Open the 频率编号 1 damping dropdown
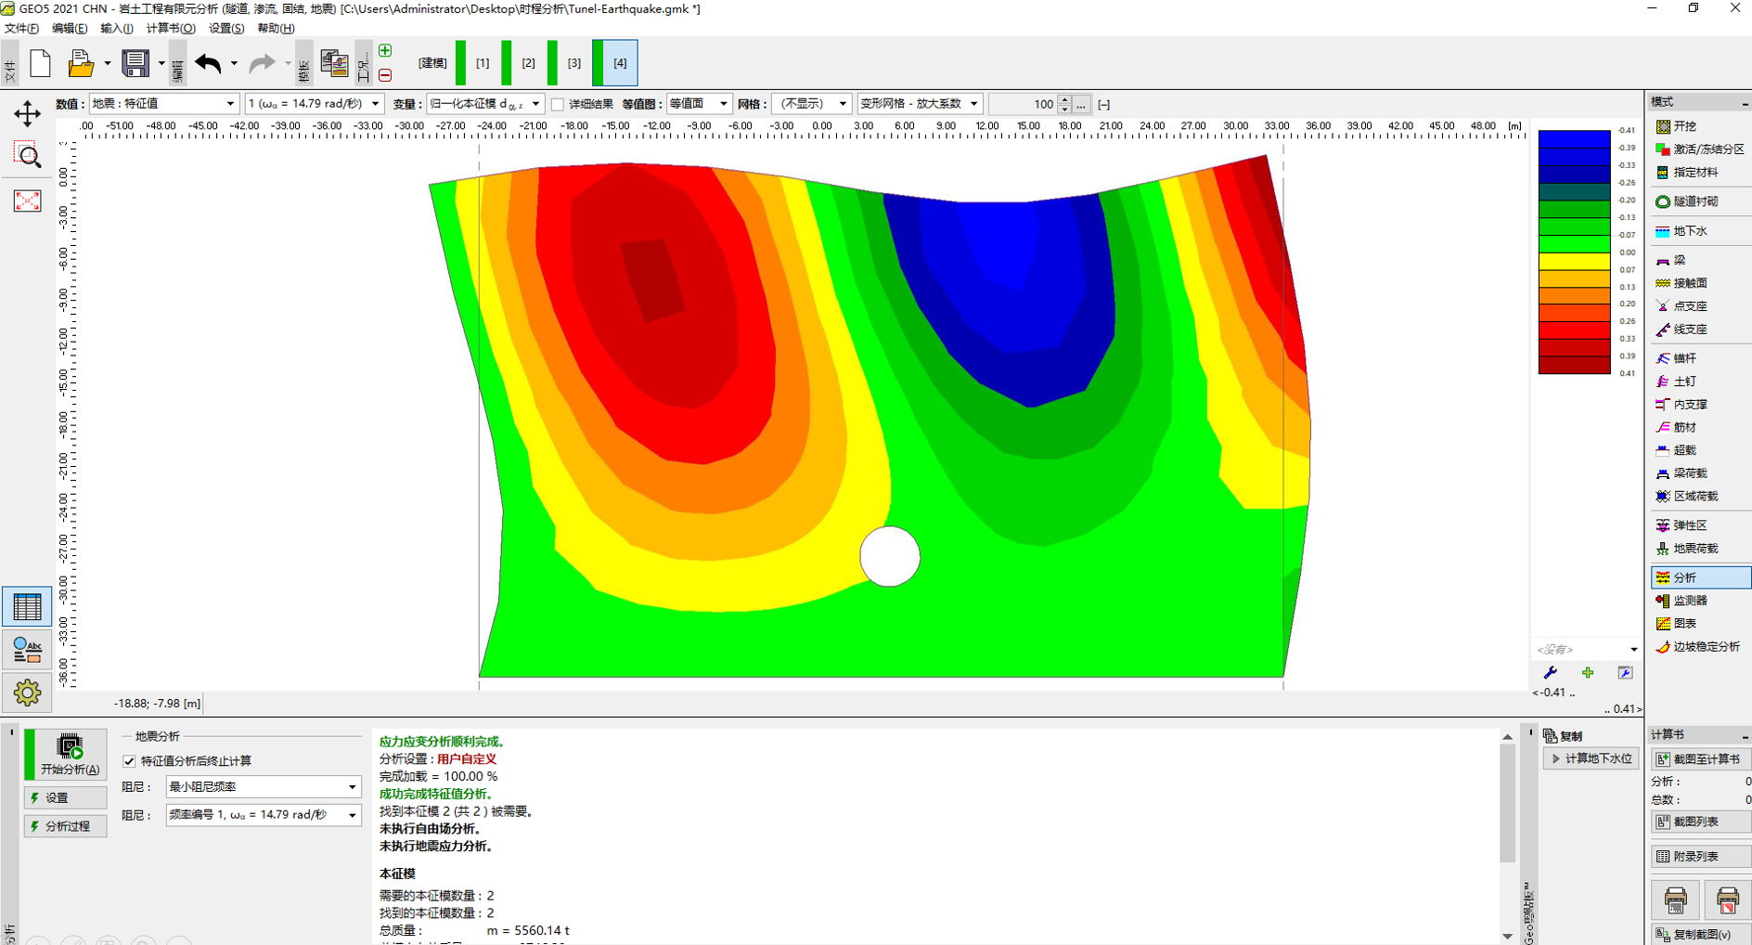 coord(263,815)
